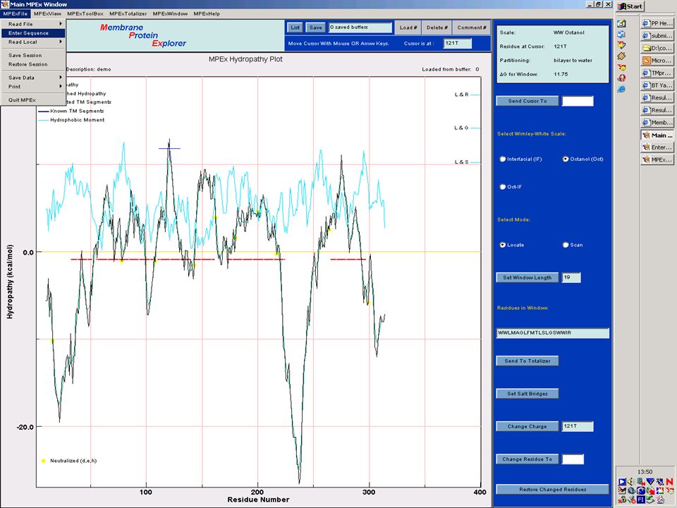Screen dimensions: 677x508
Task: Expand the Print submenu
Action: click(x=33, y=86)
